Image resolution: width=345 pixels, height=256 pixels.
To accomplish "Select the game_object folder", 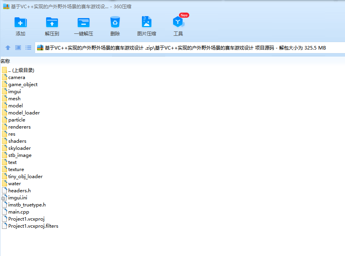I will 20,85.
